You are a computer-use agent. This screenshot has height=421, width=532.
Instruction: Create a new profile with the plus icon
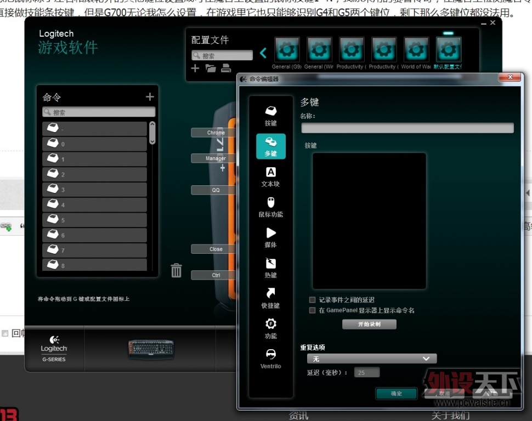point(195,69)
